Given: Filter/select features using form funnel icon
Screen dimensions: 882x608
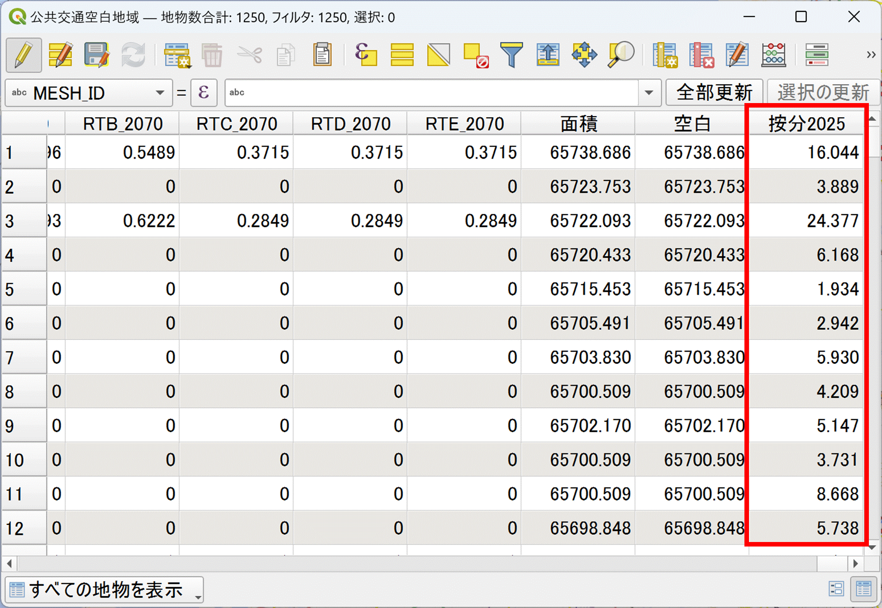Looking at the screenshot, I should [x=512, y=55].
